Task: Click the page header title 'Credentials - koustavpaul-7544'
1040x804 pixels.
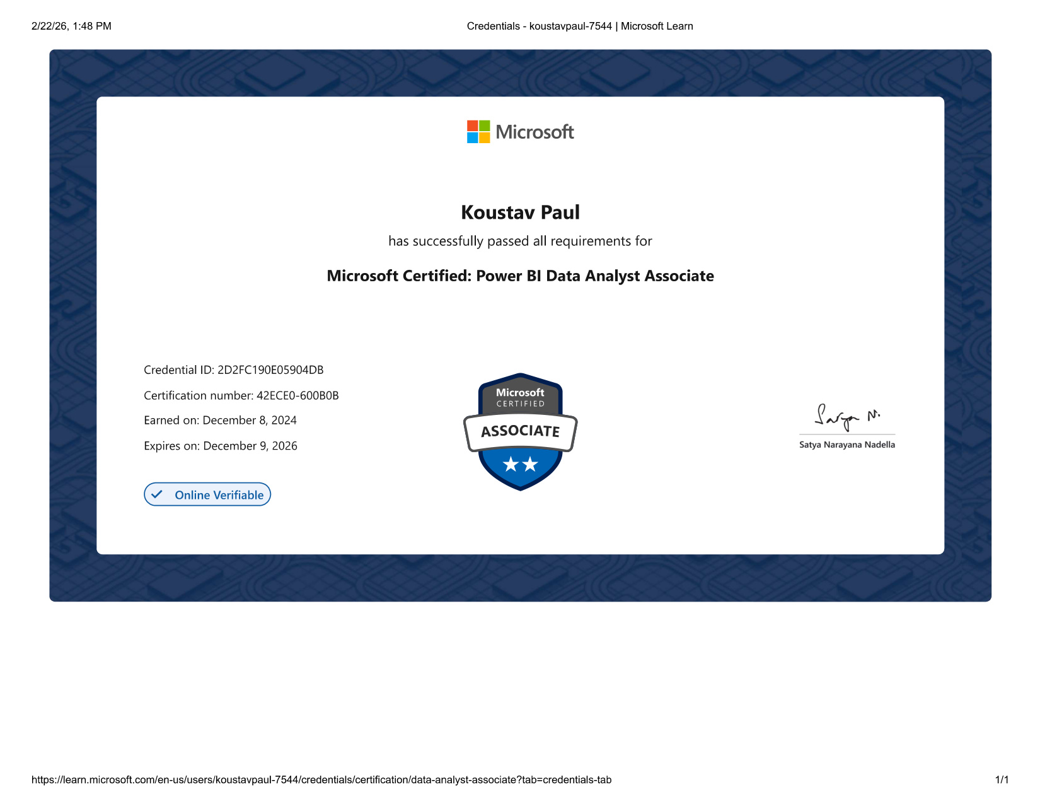Action: [x=540, y=26]
